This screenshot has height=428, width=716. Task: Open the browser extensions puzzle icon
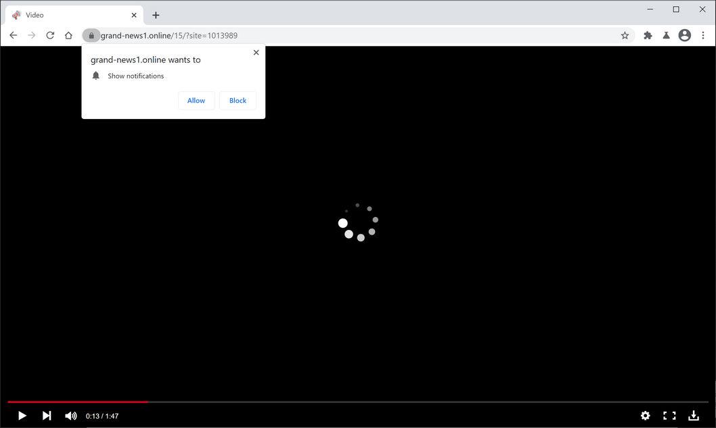click(x=648, y=35)
